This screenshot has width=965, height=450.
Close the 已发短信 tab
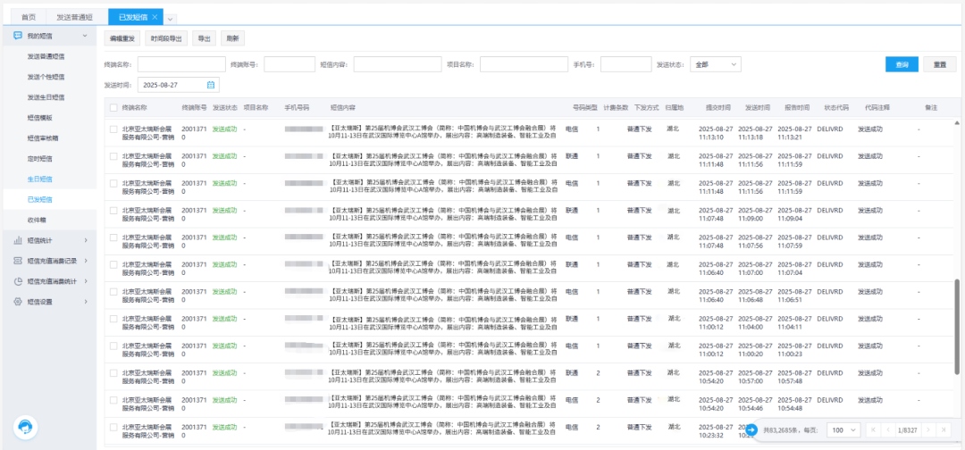pos(155,17)
